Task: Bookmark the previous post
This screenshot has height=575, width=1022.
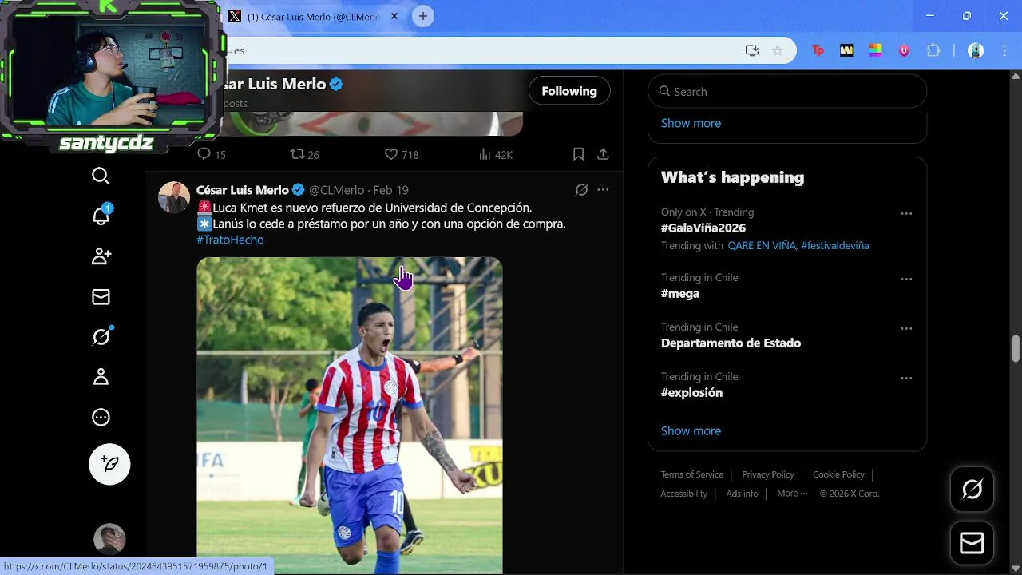Action: click(x=579, y=154)
